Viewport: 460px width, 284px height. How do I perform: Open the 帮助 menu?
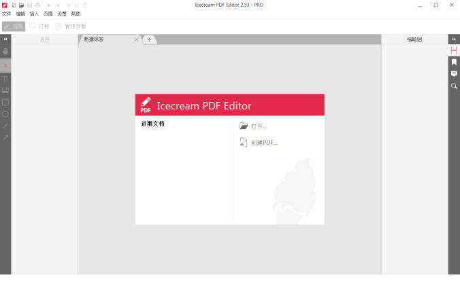(76, 14)
